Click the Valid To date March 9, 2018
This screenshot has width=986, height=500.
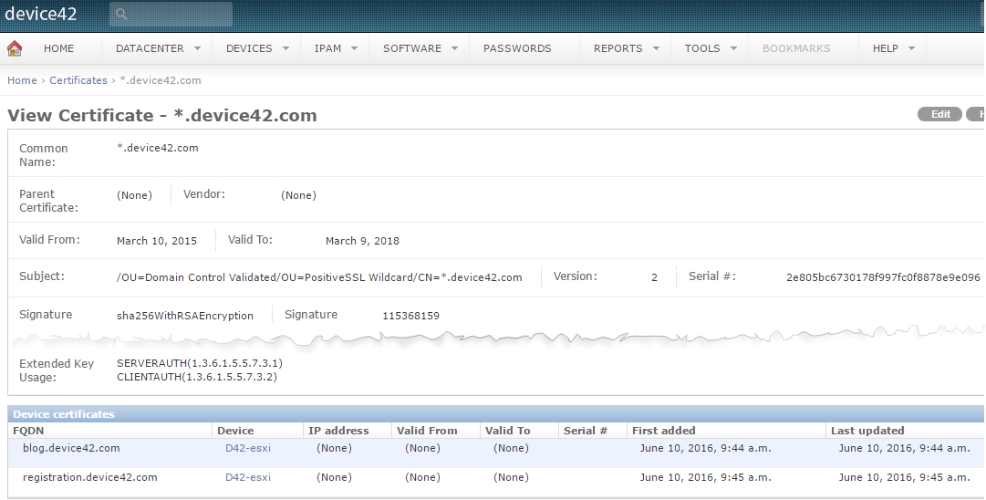click(362, 241)
